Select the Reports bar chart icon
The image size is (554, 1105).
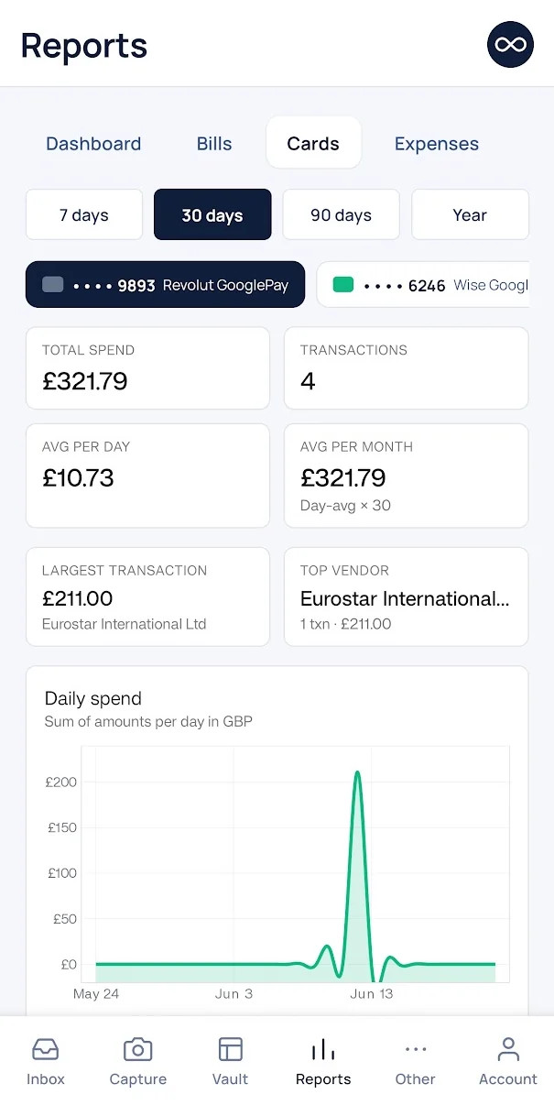[x=322, y=1049]
